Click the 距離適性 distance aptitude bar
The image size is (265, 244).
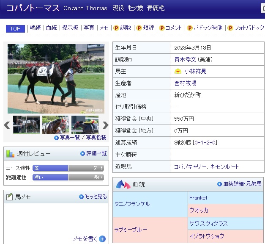click(68, 177)
